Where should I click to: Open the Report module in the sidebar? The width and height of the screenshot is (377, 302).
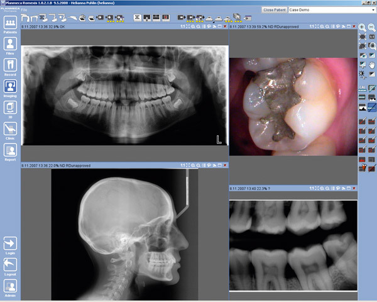[x=10, y=150]
